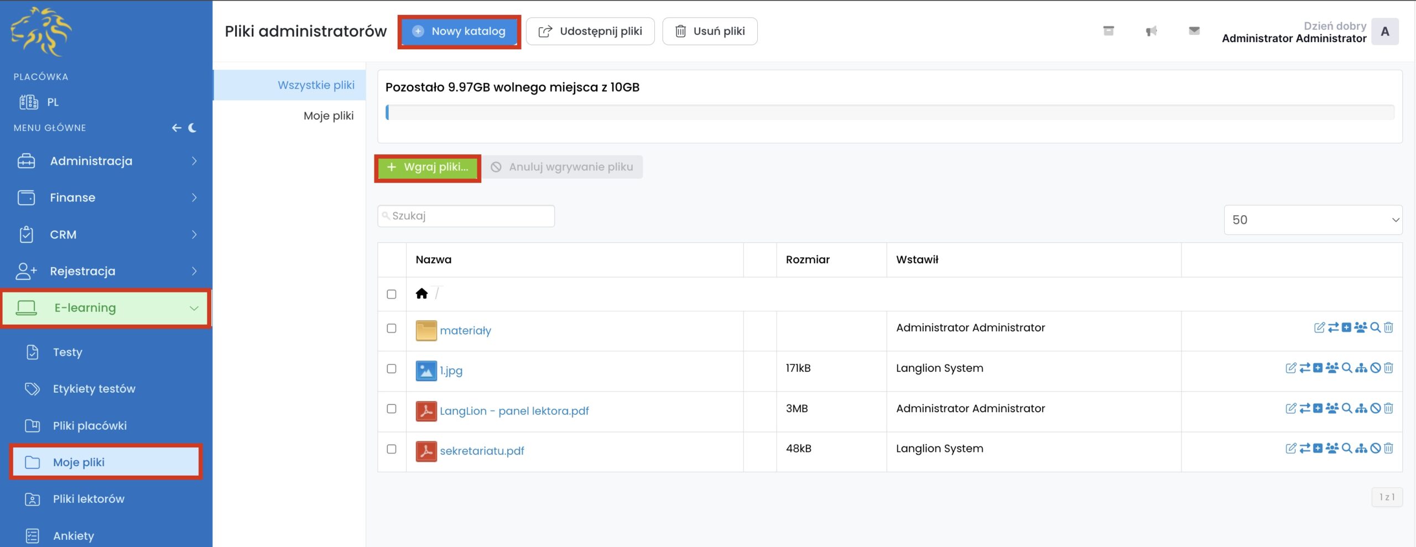The height and width of the screenshot is (547, 1416).
Task: Click the magnifier icon for LangLion - panel lektora.pdf
Action: point(1347,408)
